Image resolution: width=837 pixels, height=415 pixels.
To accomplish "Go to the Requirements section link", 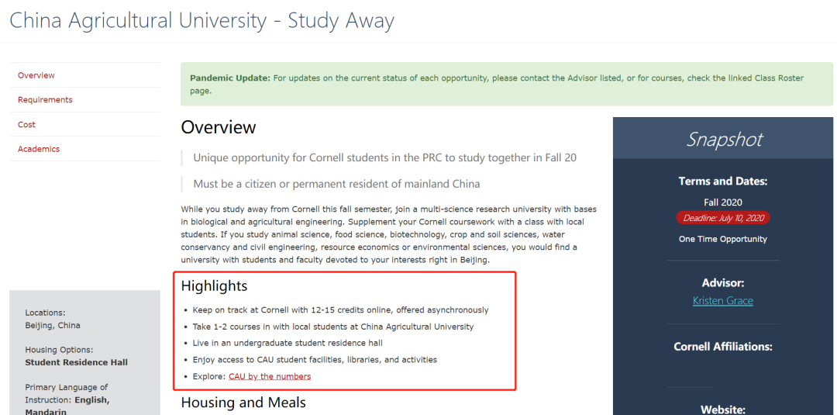I will [x=45, y=100].
